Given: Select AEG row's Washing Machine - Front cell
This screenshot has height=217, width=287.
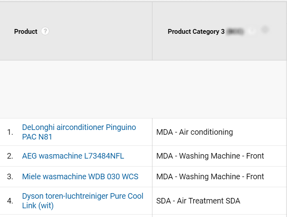Looking at the screenshot, I should 210,156.
